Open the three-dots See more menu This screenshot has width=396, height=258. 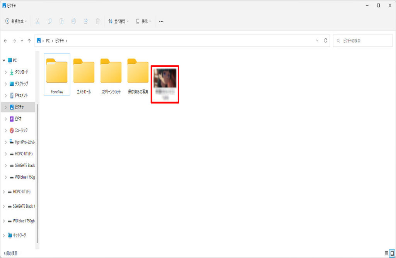tap(161, 21)
